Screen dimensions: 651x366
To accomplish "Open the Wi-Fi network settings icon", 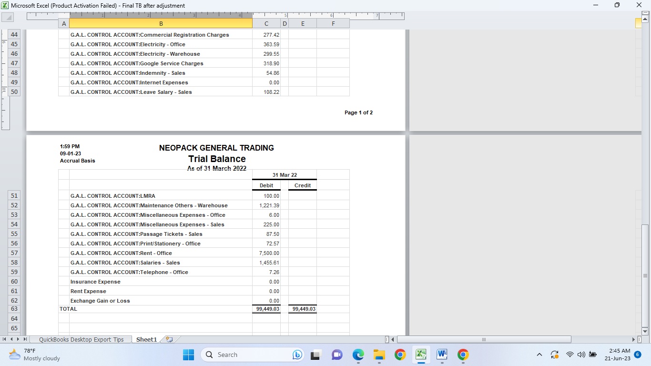I will coord(570,355).
